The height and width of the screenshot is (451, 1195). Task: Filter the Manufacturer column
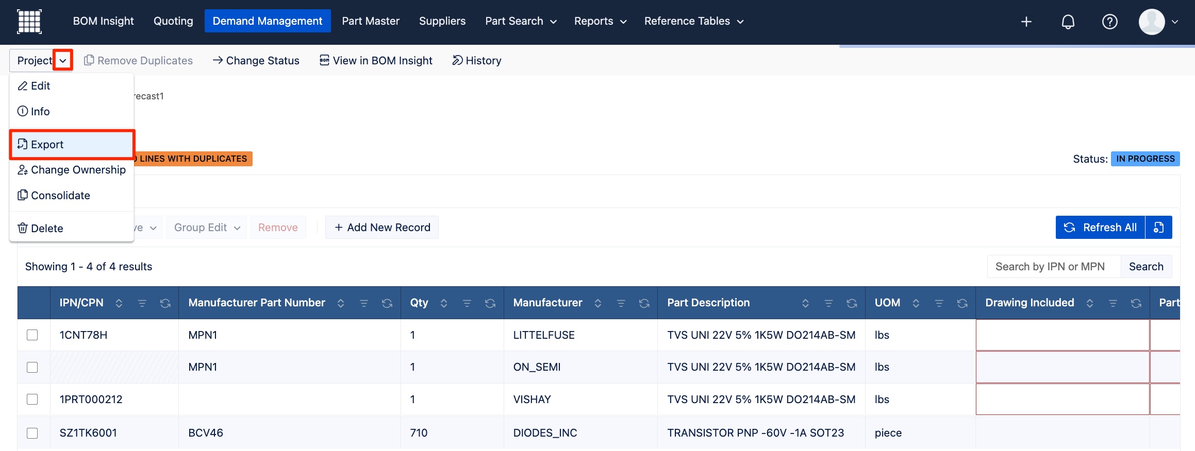(x=621, y=303)
